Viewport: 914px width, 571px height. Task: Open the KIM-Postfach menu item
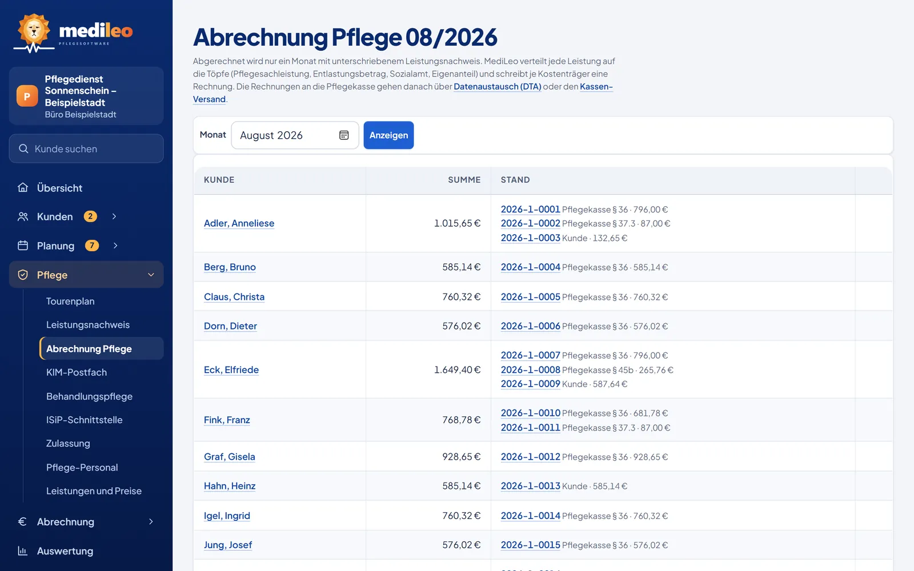(x=77, y=372)
